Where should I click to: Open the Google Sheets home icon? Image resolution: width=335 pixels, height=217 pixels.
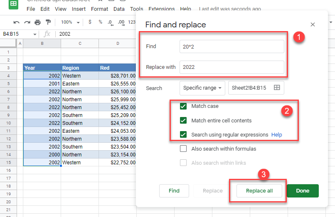click(x=14, y=4)
